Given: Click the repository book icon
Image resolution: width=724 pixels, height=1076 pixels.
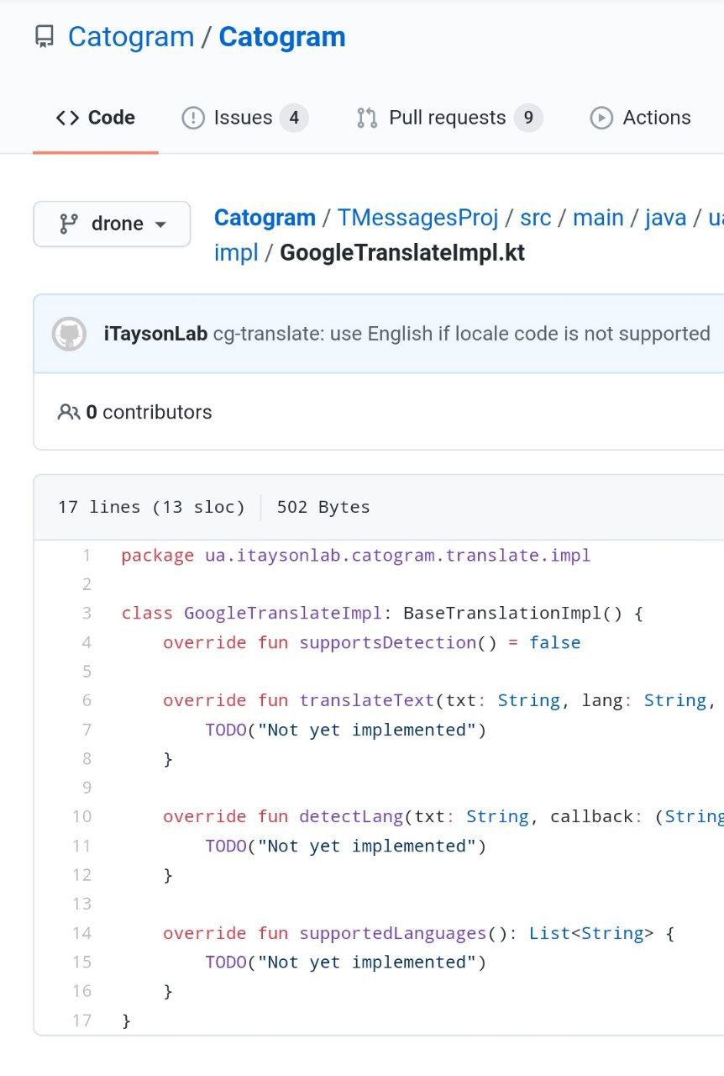Looking at the screenshot, I should pos(45,37).
